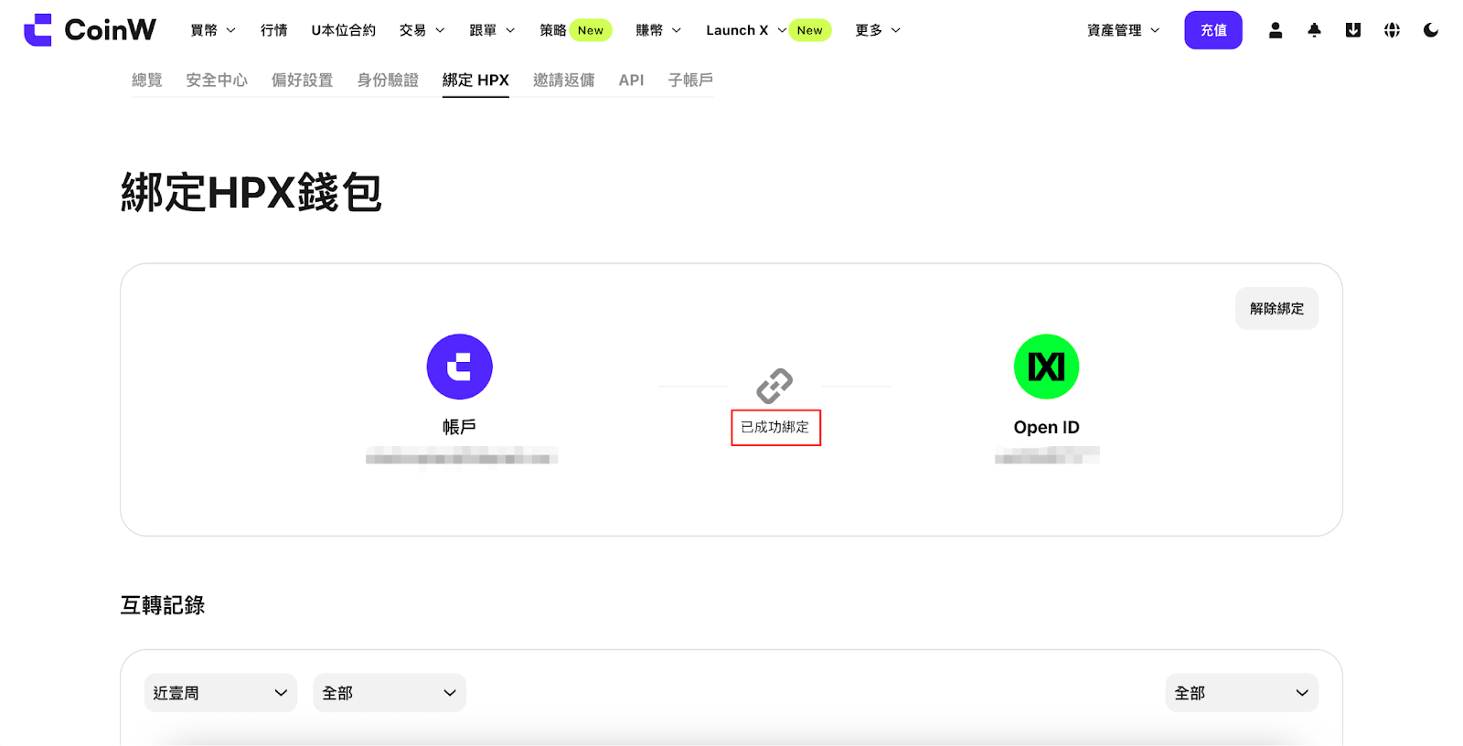Viewport: 1463px width, 746px height.
Task: Click the purple CoinW account icon
Action: [460, 367]
